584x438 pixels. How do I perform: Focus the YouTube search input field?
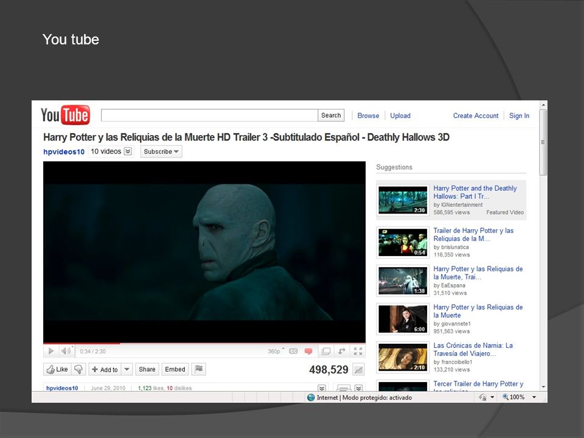click(x=209, y=116)
